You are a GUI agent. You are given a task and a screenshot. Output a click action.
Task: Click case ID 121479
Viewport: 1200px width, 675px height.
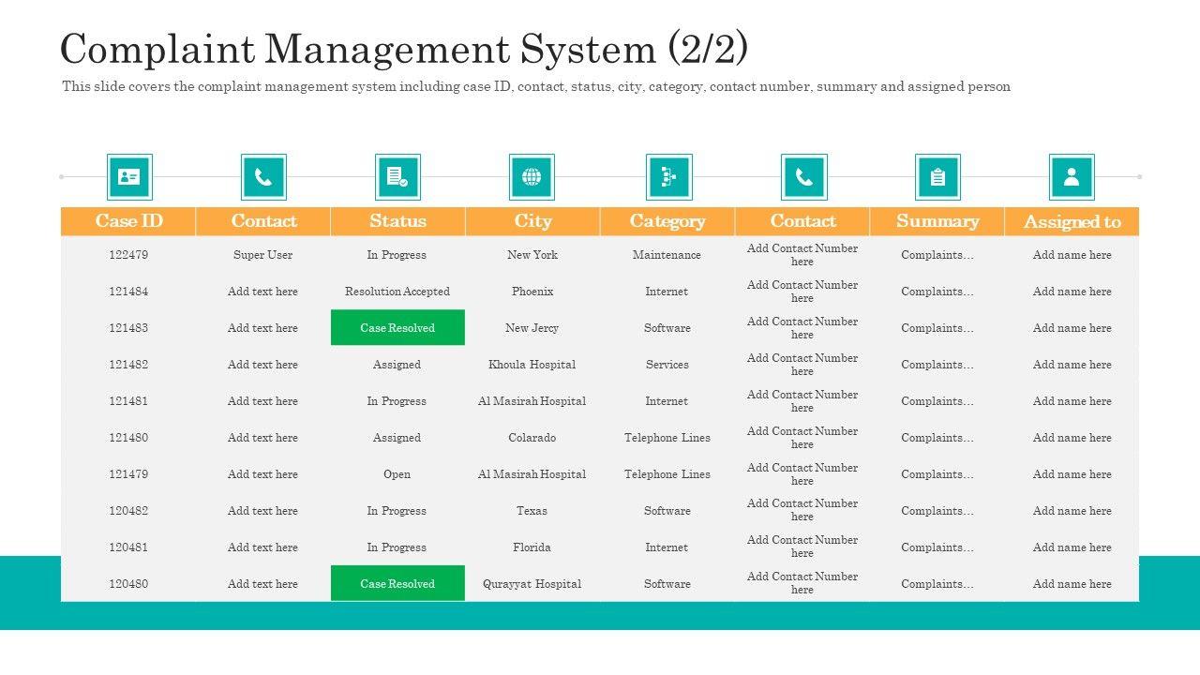pyautogui.click(x=128, y=474)
